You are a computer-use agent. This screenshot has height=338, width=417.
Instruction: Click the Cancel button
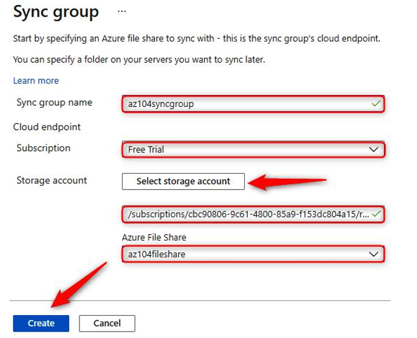point(107,323)
